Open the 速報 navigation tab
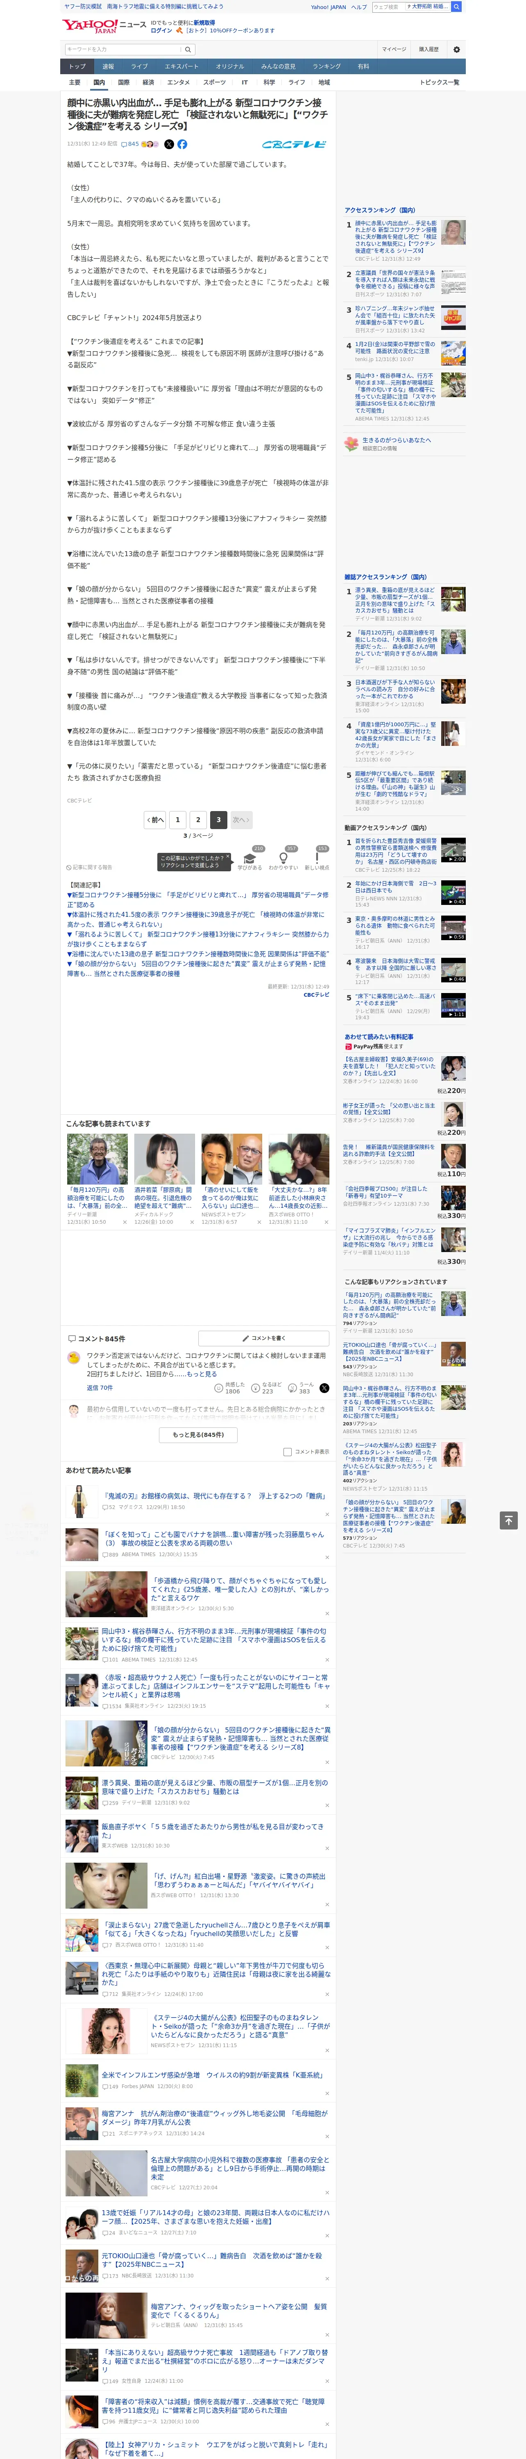 pos(108,67)
